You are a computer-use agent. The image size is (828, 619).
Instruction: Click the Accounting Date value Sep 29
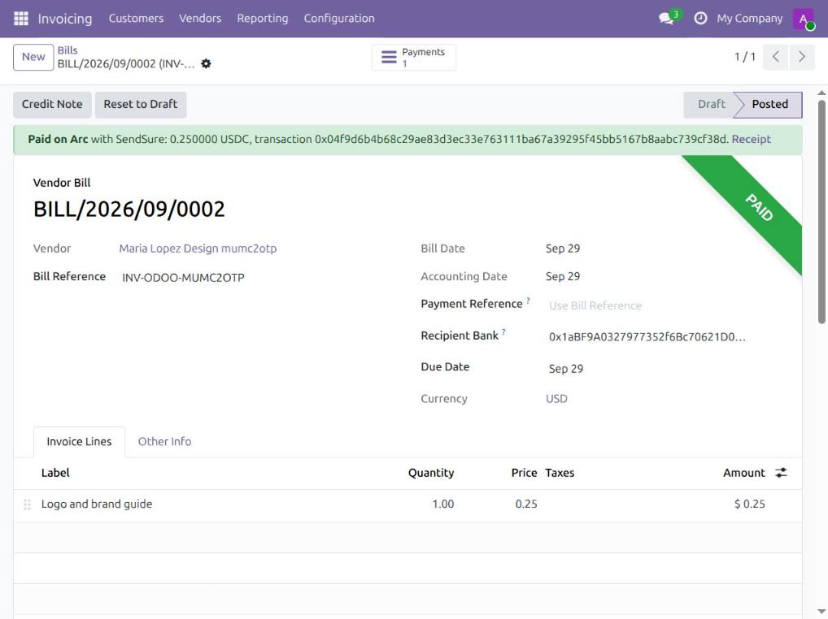563,276
